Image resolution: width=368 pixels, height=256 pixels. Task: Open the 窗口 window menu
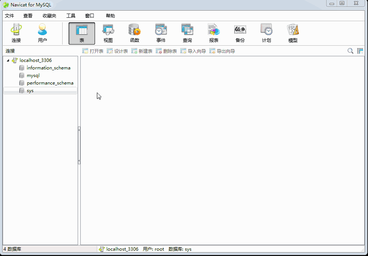click(90, 16)
